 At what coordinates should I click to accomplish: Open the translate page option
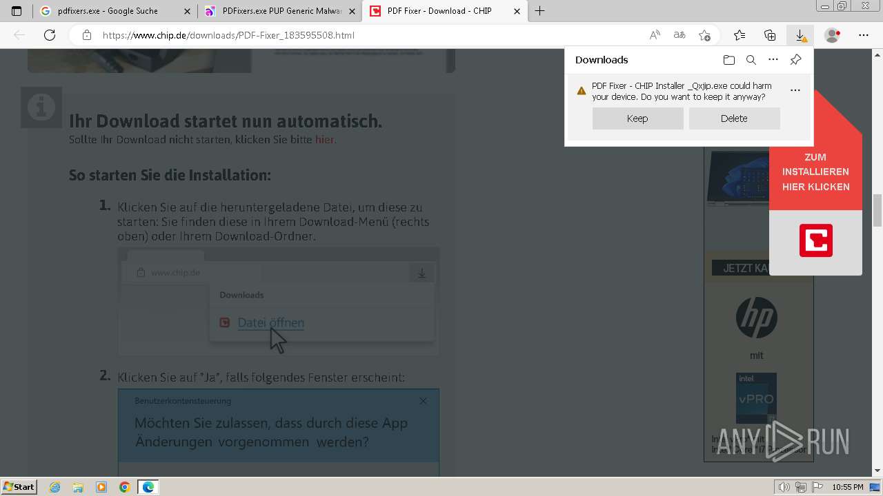pos(679,35)
